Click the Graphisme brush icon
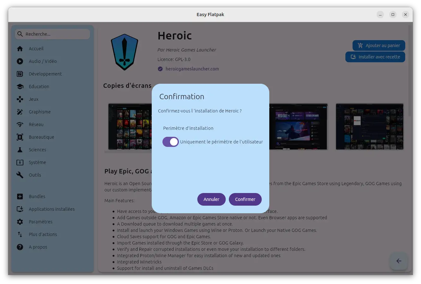This screenshot has width=421, height=284. click(20, 112)
